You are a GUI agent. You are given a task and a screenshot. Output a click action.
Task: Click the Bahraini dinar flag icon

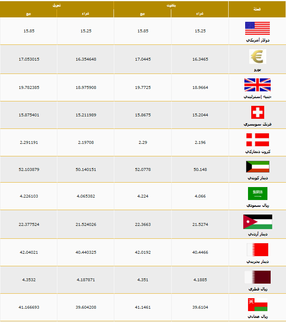point(257,250)
